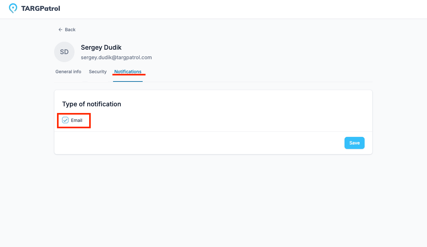Click the blue active indicator under Notifications
The width and height of the screenshot is (427, 247).
click(x=128, y=81)
